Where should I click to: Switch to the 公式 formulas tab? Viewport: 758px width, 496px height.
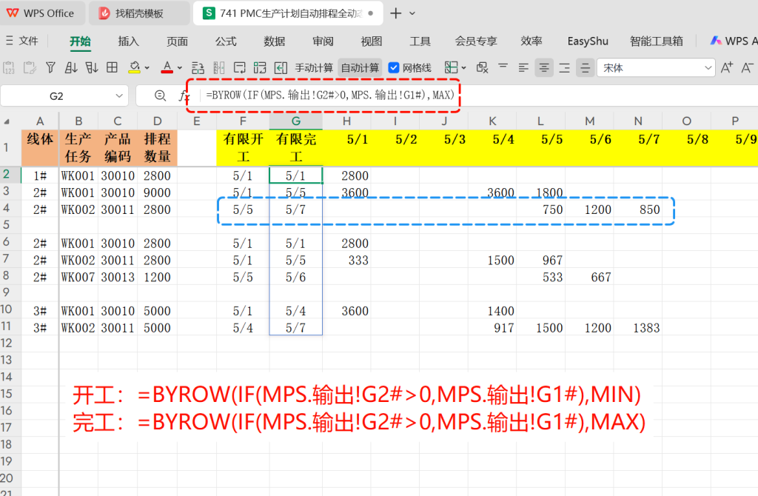[226, 41]
